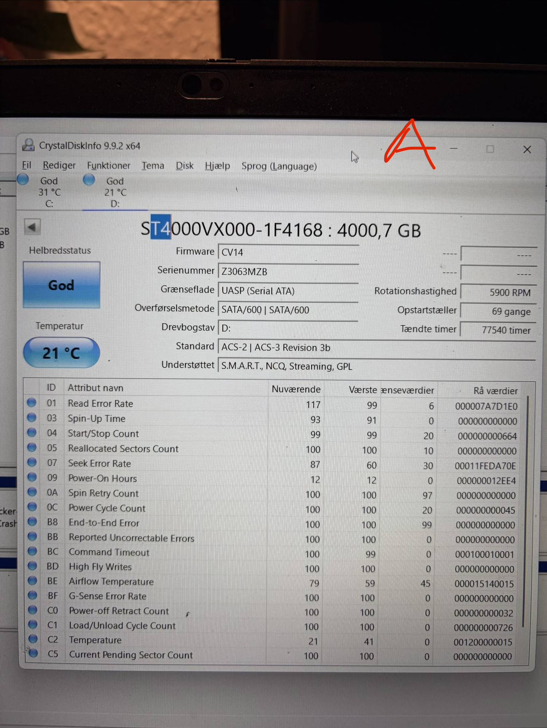
Task: Click raw value 000000012EE4 for Power-On Hours
Action: pyautogui.click(x=487, y=480)
